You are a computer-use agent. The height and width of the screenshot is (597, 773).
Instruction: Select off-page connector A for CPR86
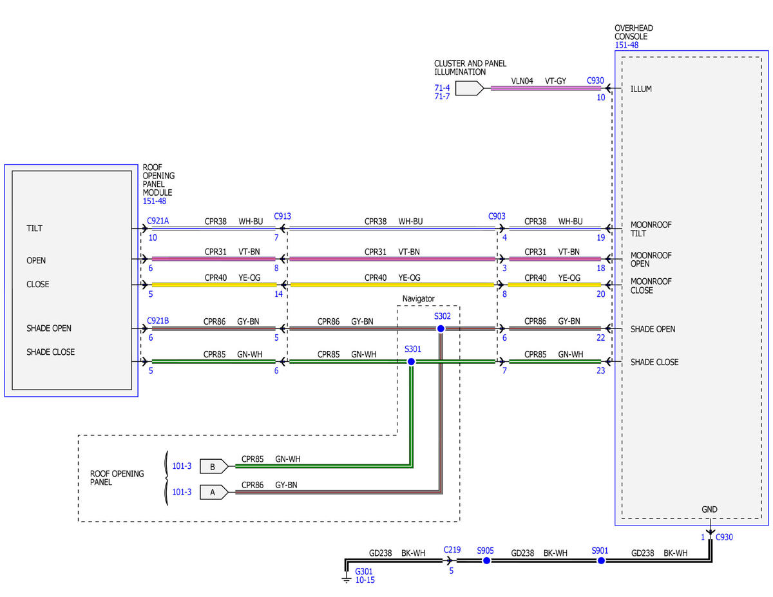pyautogui.click(x=214, y=492)
